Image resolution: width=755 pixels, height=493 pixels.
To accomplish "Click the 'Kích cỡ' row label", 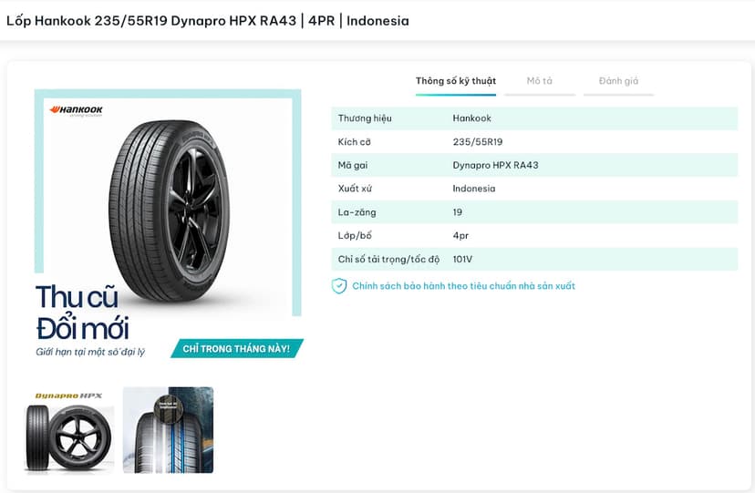I will pos(354,142).
